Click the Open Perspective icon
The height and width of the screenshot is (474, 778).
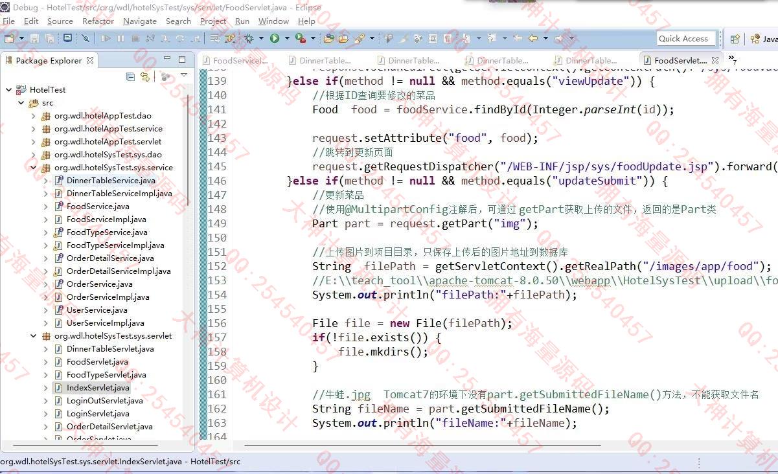pos(735,39)
